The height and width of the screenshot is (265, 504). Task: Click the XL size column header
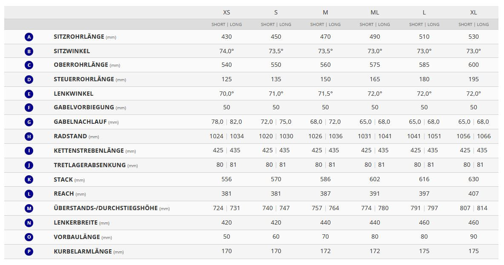(473, 12)
